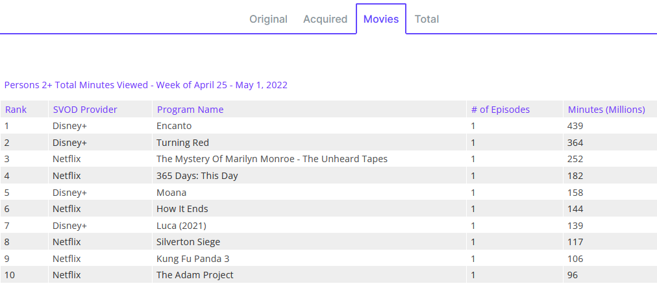This screenshot has height=286, width=657.
Task: Click the Rank column header
Action: pyautogui.click(x=16, y=110)
